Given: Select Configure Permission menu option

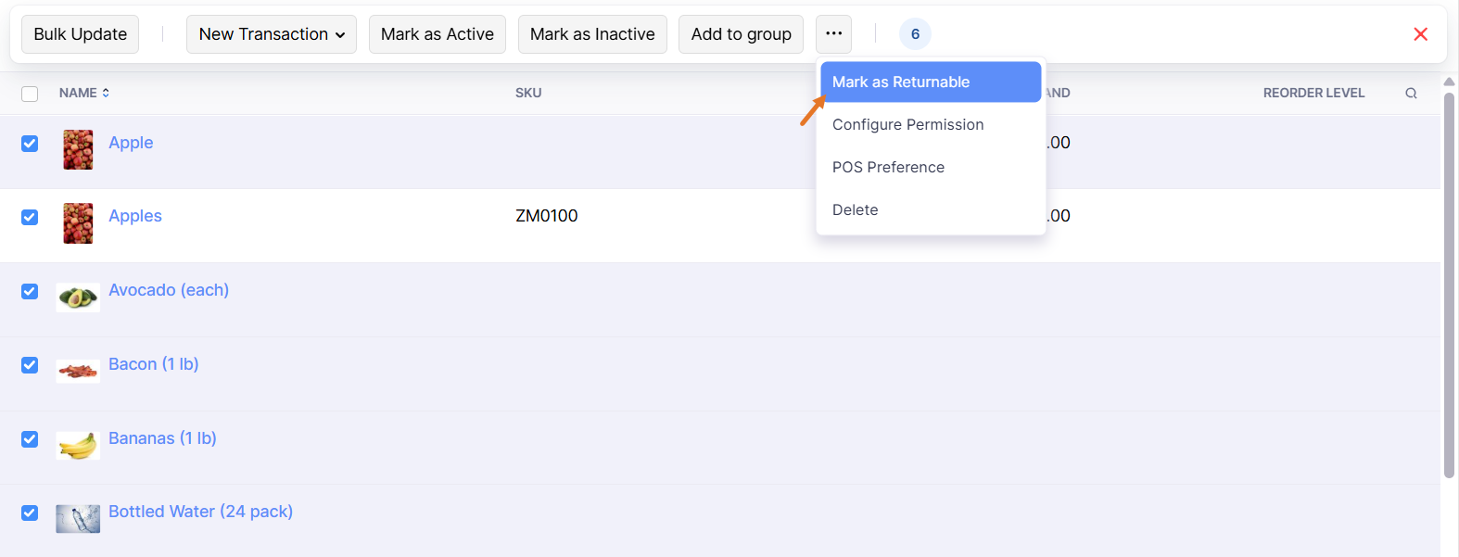Looking at the screenshot, I should [907, 124].
